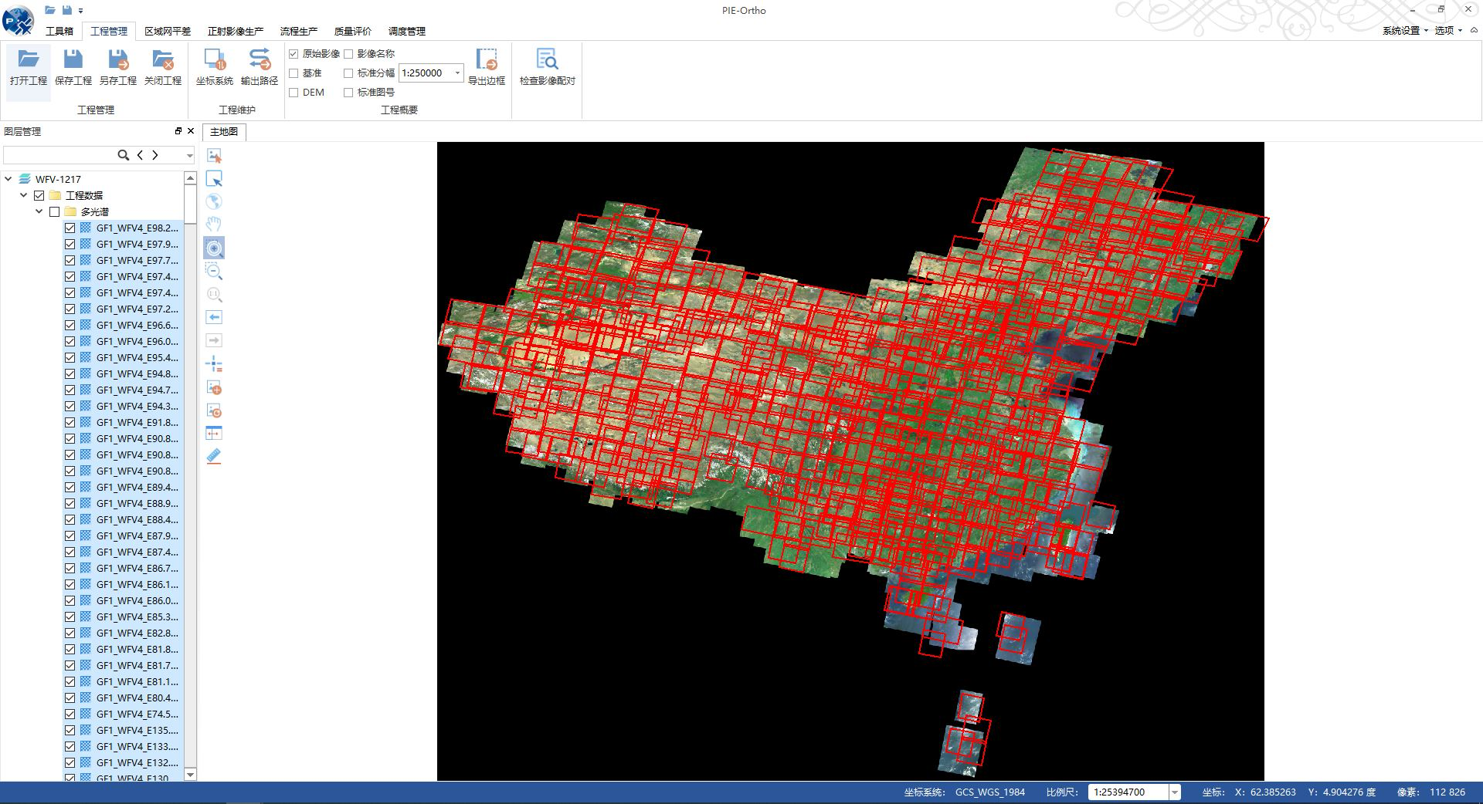
Task: Save the project using 保存工程
Action: coord(73,68)
